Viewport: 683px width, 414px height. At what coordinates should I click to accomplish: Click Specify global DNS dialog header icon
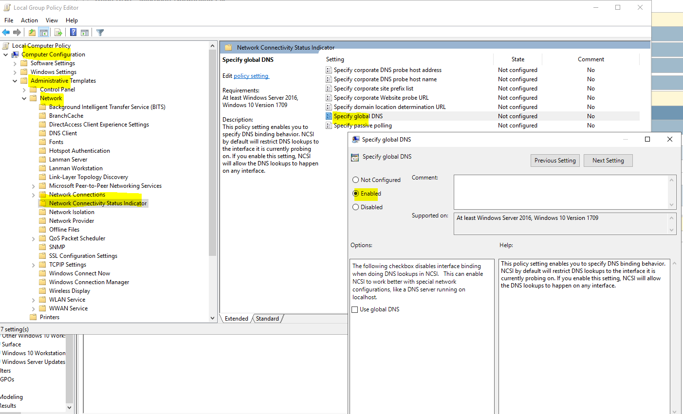pyautogui.click(x=355, y=157)
